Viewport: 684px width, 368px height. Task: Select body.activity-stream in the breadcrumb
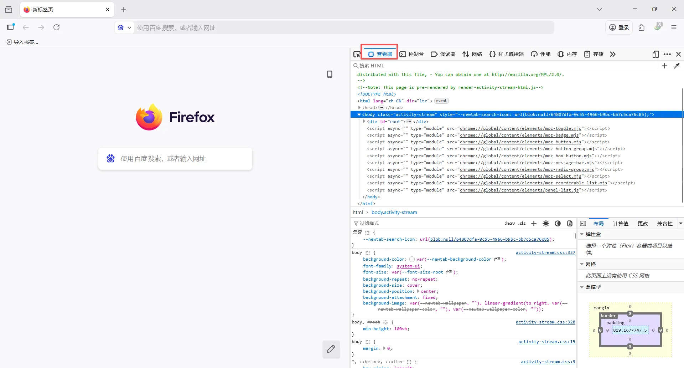[x=394, y=212]
